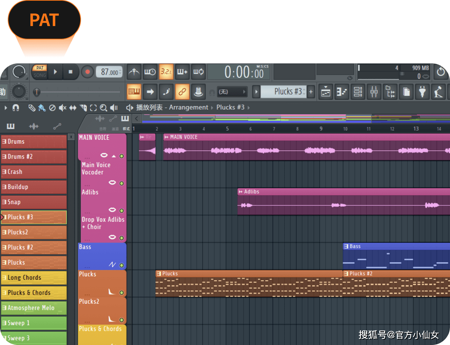Arm the record button
The height and width of the screenshot is (345, 450).
pyautogui.click(x=87, y=72)
